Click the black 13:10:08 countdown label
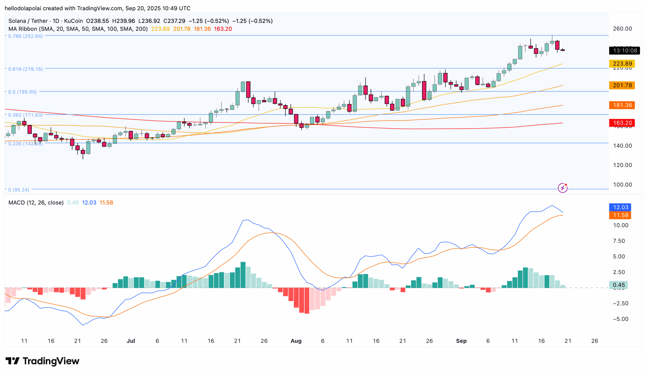Viewport: 647px width, 375px height. (625, 50)
